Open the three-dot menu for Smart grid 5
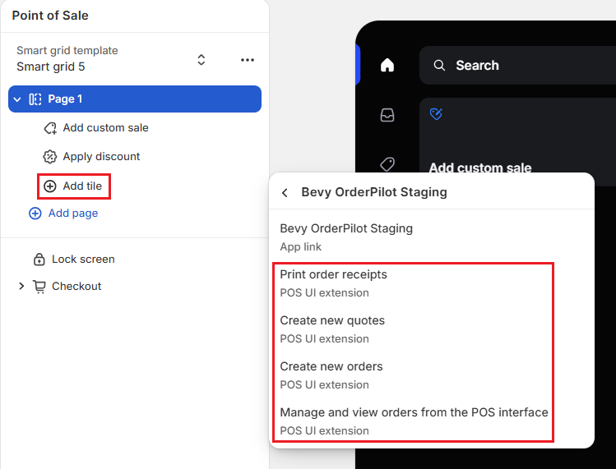Screen dimensions: 616x469 (x=247, y=60)
